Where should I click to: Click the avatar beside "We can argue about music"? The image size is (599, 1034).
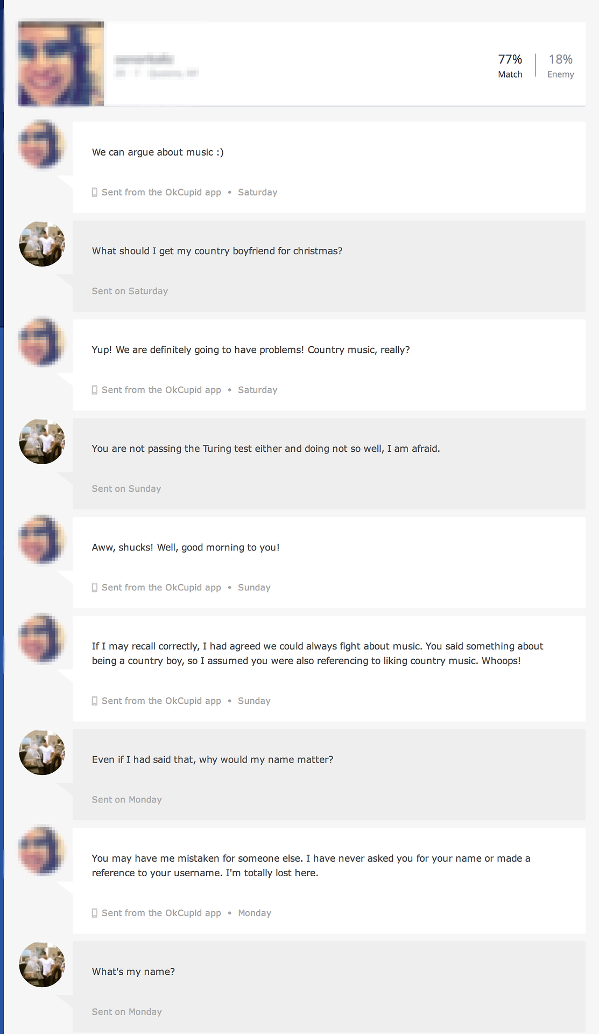42,144
